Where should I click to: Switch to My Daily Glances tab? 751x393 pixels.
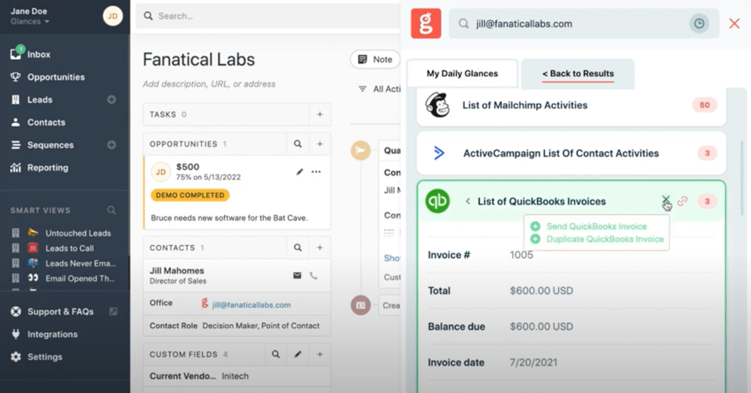coord(462,73)
